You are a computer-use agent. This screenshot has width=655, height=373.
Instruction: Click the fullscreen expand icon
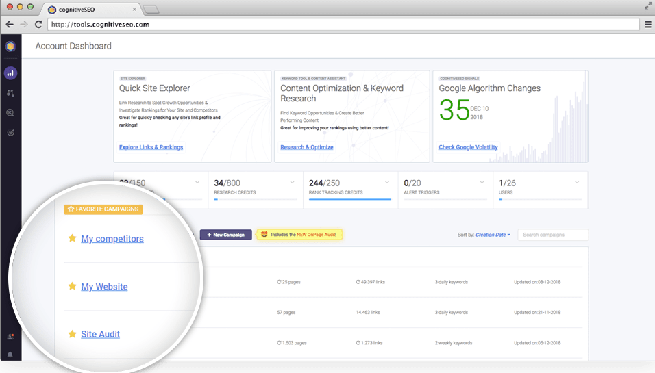pyautogui.click(x=648, y=6)
